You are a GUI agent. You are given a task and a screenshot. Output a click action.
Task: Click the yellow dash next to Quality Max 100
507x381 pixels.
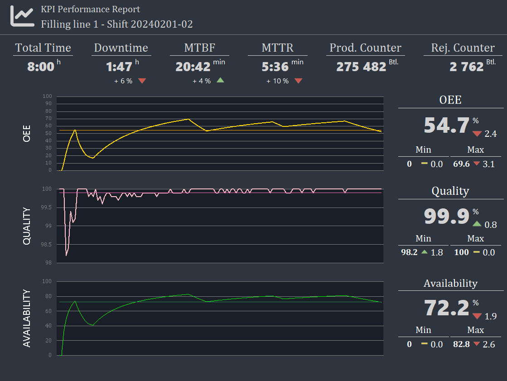pos(476,252)
